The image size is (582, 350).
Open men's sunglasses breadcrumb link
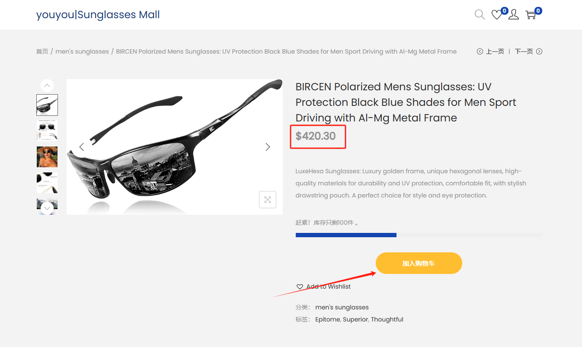82,51
